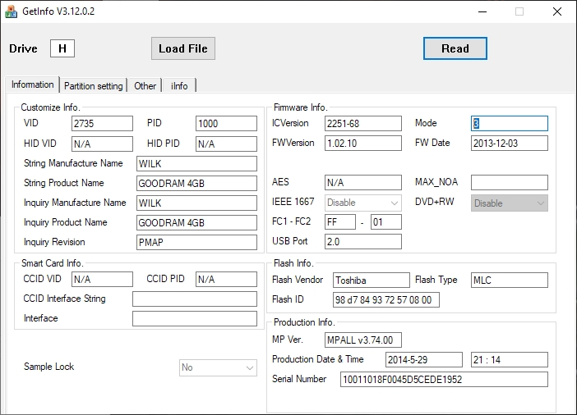The height and width of the screenshot is (415, 577).
Task: Click the GetInfo app icon in title bar
Action: (11, 11)
